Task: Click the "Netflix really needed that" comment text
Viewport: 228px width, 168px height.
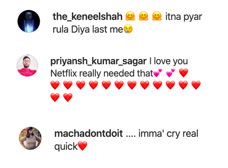Action: pyautogui.click(x=102, y=74)
